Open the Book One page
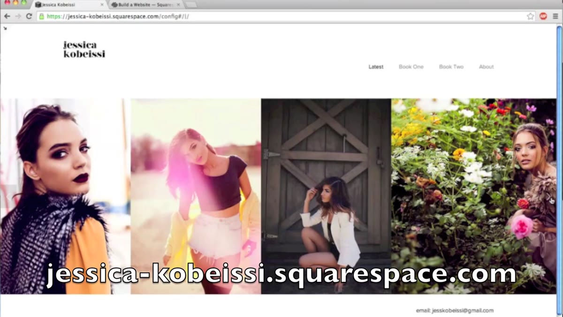Image resolution: width=563 pixels, height=317 pixels. (411, 67)
